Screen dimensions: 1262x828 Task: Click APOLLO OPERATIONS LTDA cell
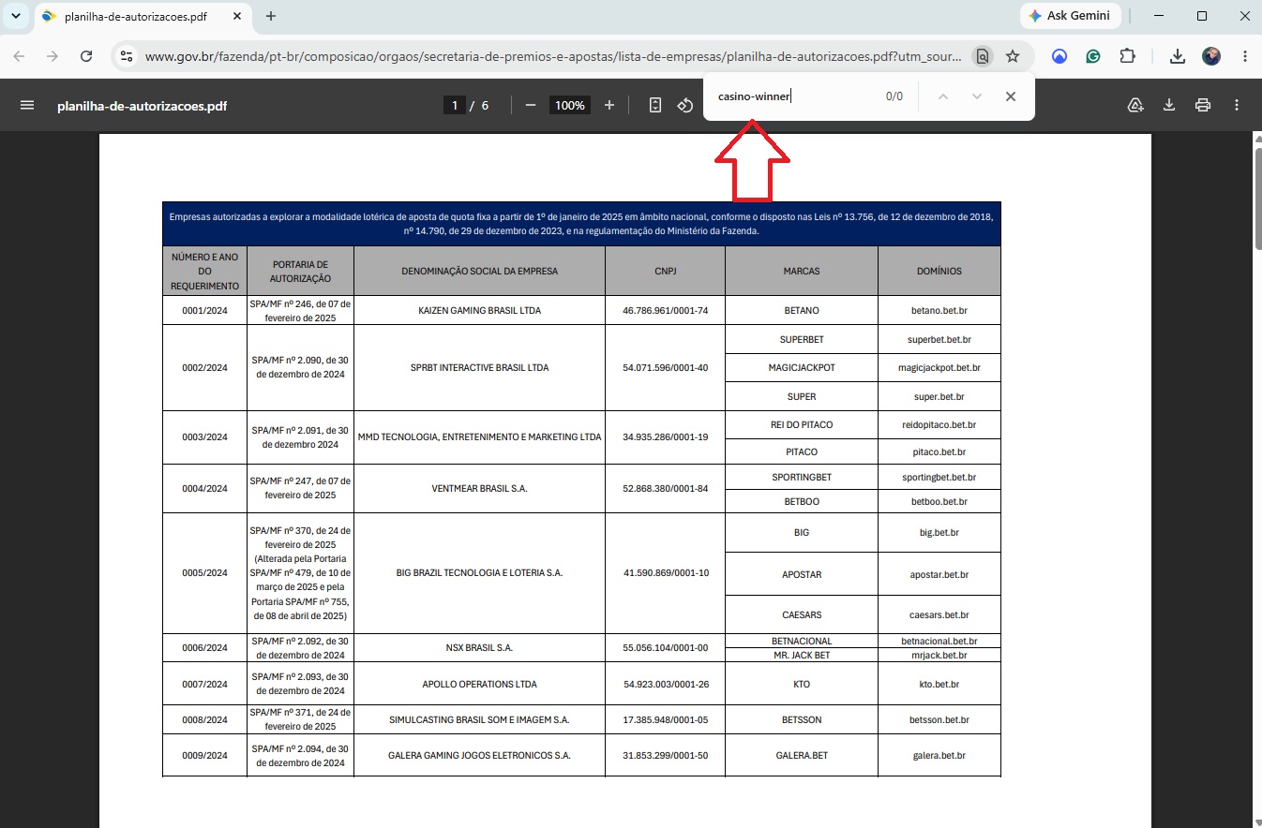(479, 684)
